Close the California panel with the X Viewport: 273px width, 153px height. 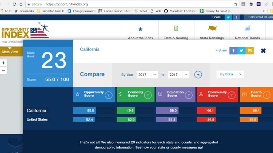click(263, 51)
